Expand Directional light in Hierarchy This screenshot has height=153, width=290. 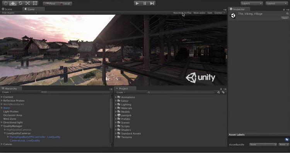point(2,122)
